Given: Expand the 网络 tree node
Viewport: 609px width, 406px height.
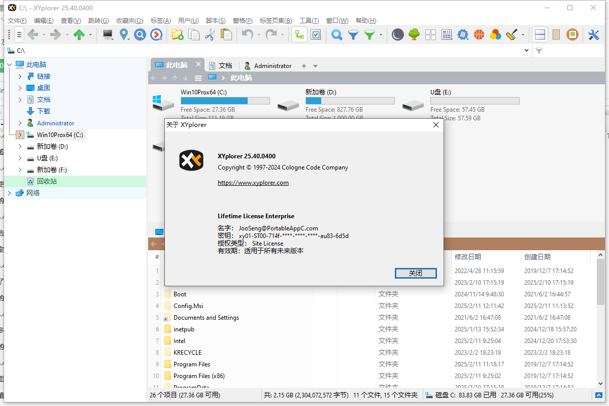Looking at the screenshot, I should (9, 193).
